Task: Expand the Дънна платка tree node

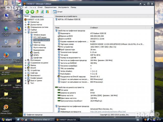Action: coord(25,25)
